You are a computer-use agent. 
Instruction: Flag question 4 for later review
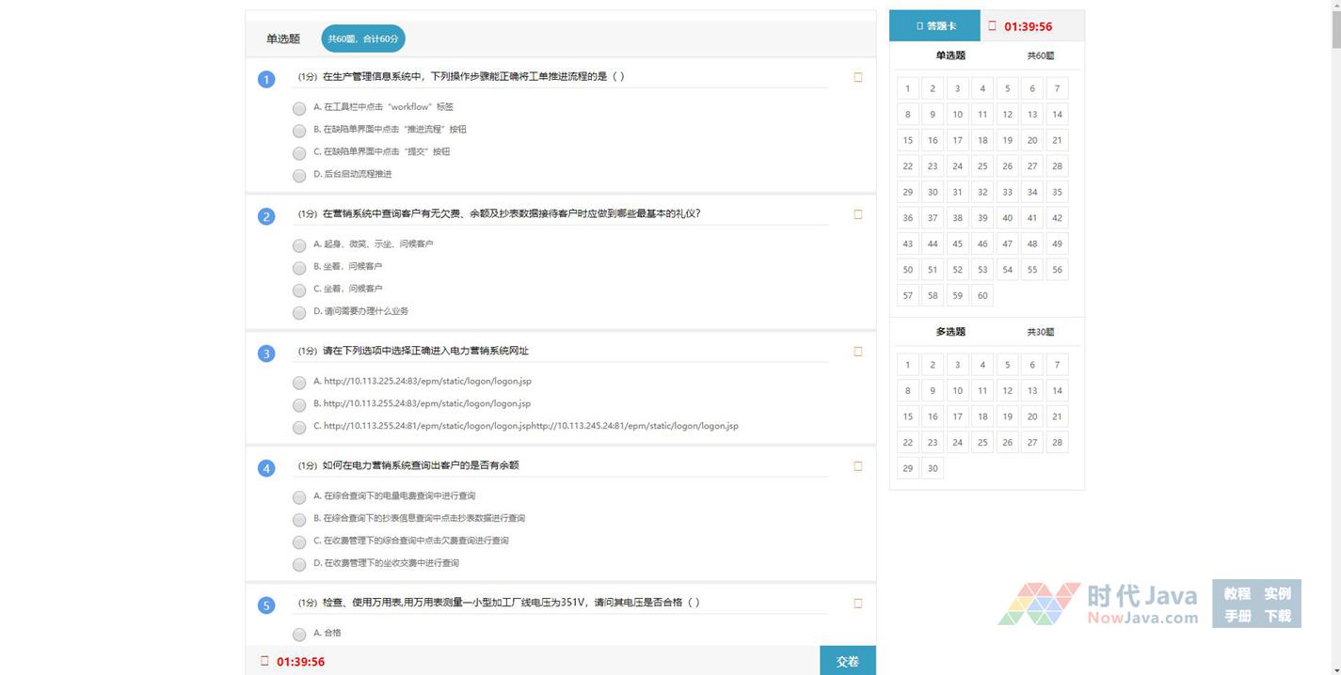click(x=857, y=466)
